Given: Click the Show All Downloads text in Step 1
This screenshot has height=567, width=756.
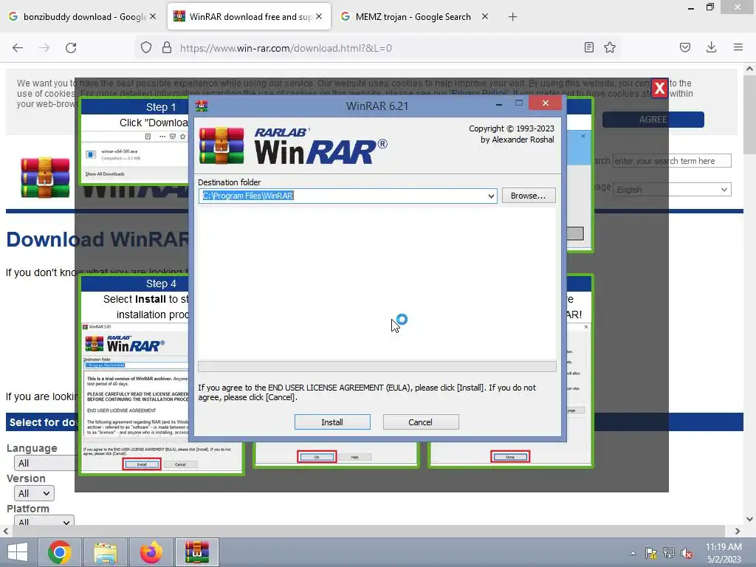Looking at the screenshot, I should click(x=105, y=174).
